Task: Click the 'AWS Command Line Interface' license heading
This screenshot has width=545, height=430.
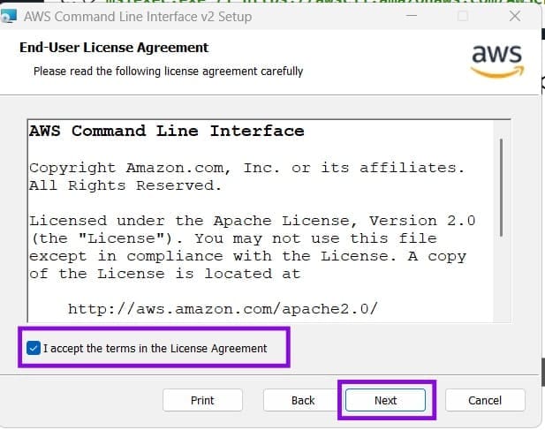Action: point(167,131)
